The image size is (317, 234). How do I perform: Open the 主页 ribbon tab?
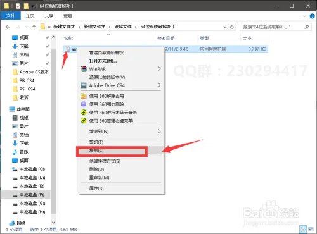(30, 16)
